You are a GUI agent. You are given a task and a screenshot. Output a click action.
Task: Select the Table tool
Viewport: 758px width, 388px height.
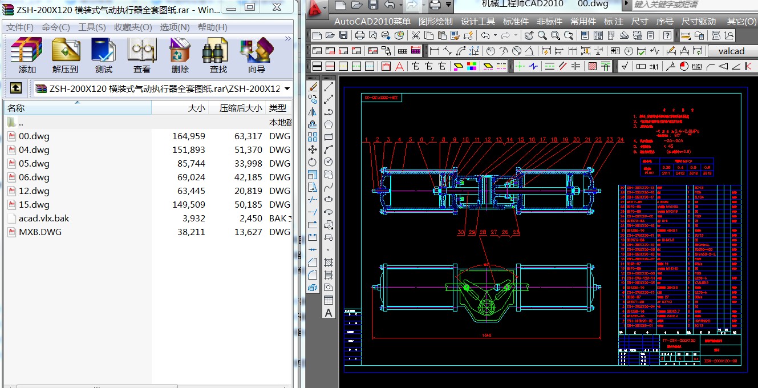pyautogui.click(x=329, y=300)
